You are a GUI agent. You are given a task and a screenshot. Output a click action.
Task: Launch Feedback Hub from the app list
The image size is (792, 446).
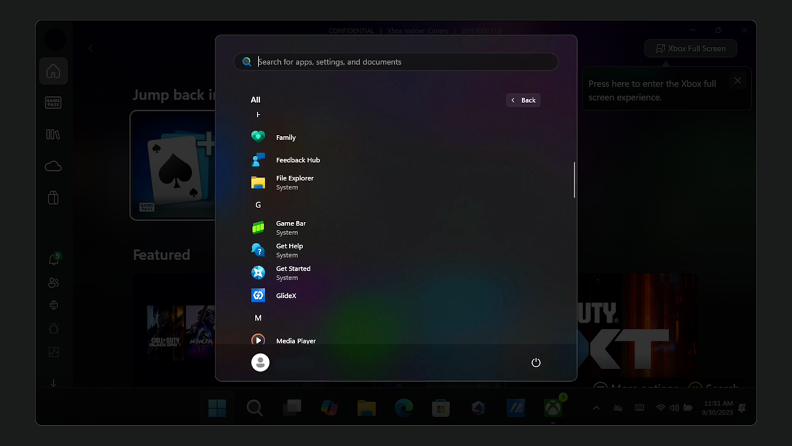tap(297, 160)
